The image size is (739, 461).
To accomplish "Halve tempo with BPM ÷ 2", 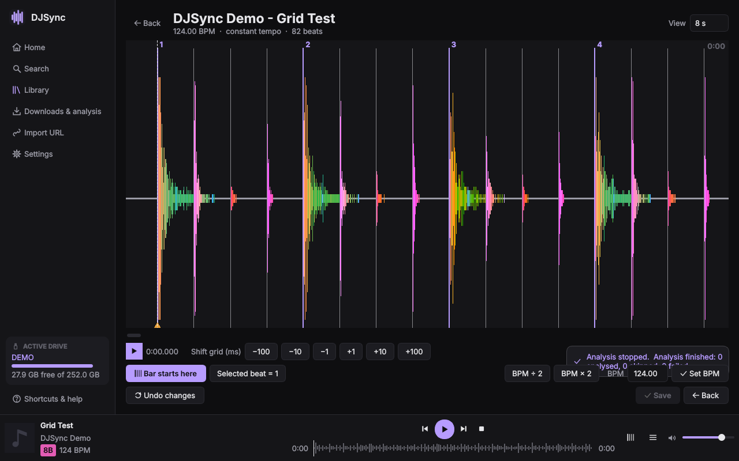I will pyautogui.click(x=527, y=373).
